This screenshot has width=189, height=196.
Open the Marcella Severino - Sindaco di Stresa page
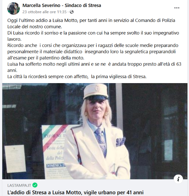pyautogui.click(x=62, y=6)
